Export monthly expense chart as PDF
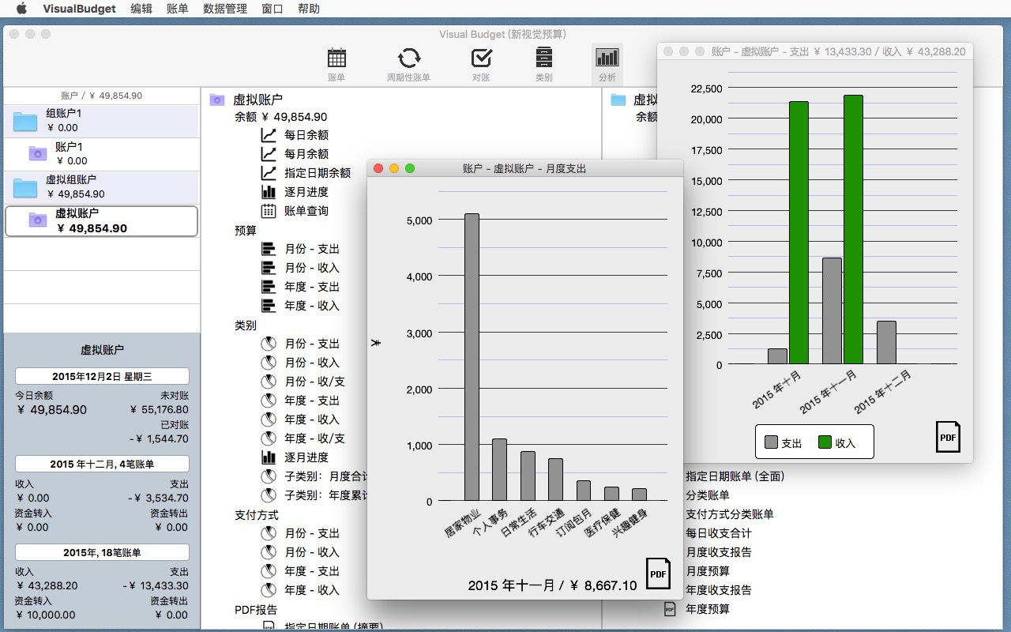Screen dimensions: 1011x632 658,574
